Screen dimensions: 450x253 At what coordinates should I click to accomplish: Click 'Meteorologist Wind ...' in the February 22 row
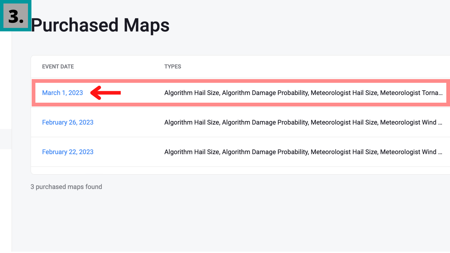click(x=411, y=152)
